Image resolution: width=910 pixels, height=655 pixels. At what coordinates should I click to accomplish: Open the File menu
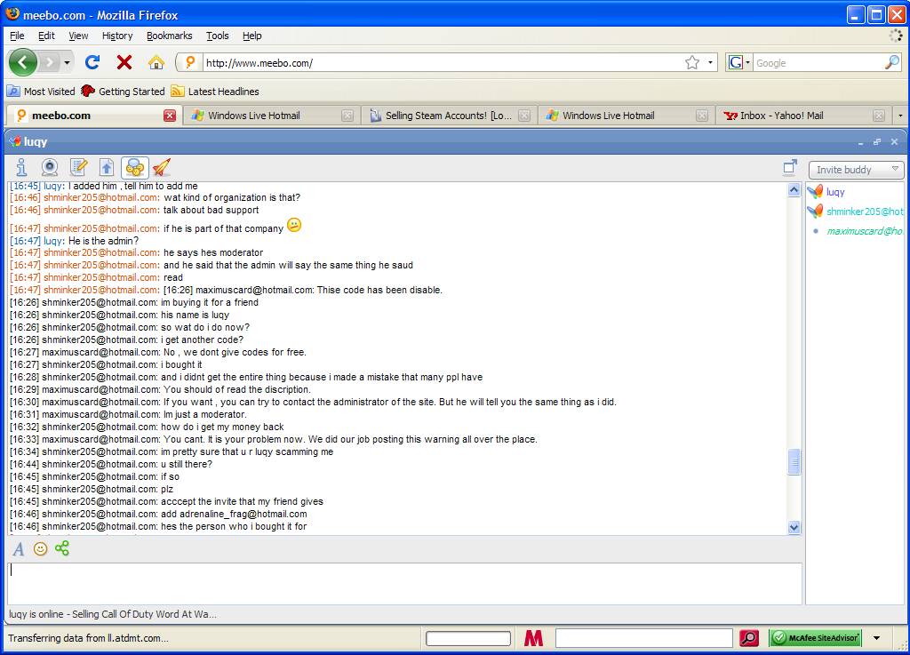pos(17,36)
